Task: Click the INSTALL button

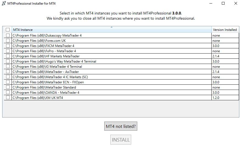Action: pyautogui.click(x=121, y=140)
